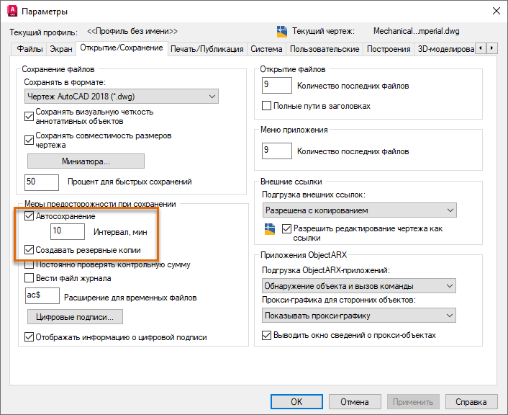The width and height of the screenshot is (508, 415).
Task: Click the AutoCAD logo icon in title bar
Action: 12,11
